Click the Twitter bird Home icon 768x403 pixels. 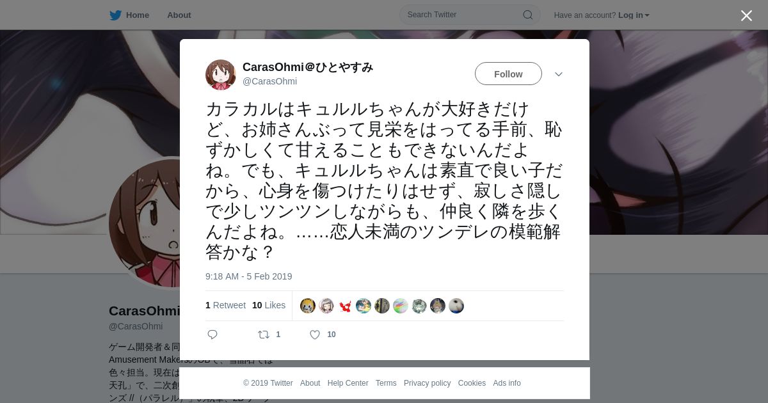tap(115, 15)
